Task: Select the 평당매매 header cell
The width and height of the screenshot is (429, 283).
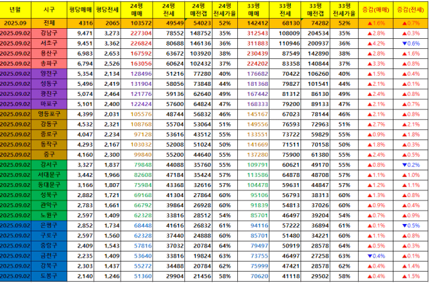Action: coord(80,10)
